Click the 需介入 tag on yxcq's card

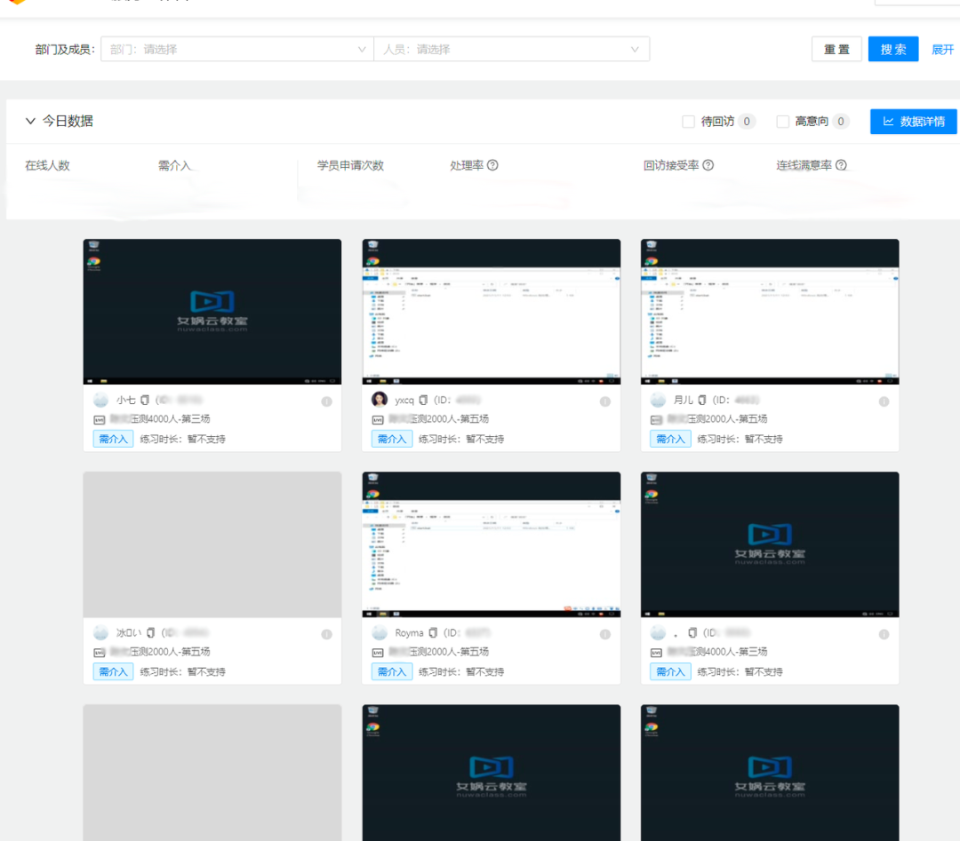(x=392, y=440)
